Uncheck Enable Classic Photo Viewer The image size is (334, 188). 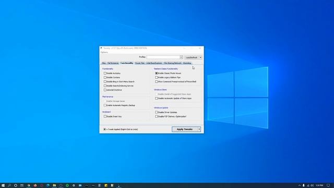tap(157, 73)
